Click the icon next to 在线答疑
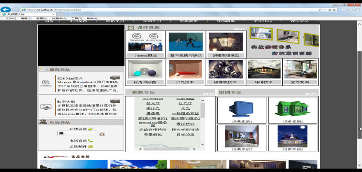 pos(90,129)
